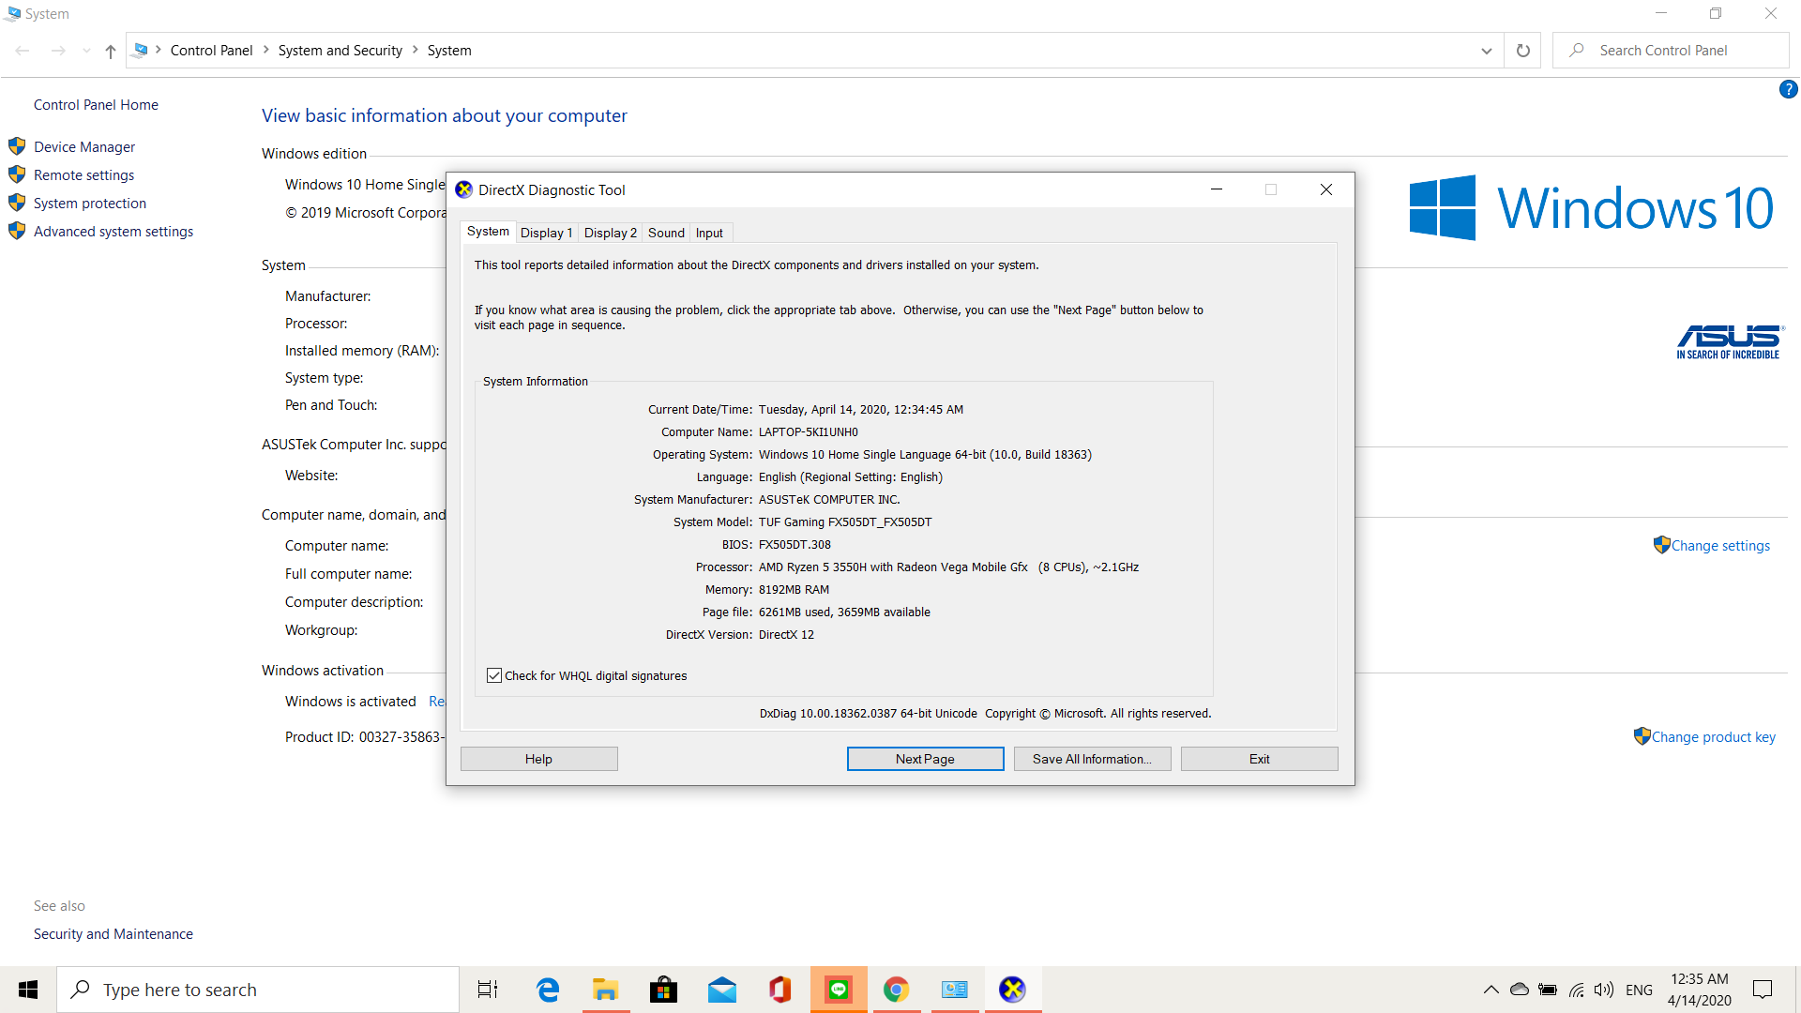Click the taskbar clock showing 12:35 AM
The image size is (1801, 1013).
(1700, 990)
